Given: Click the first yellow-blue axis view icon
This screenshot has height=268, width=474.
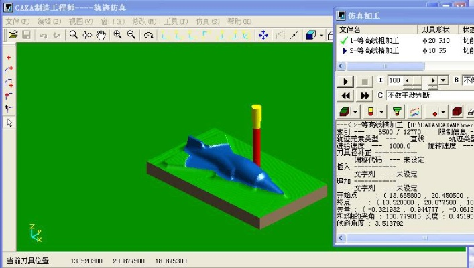Looking at the screenshot, I should [164, 36].
